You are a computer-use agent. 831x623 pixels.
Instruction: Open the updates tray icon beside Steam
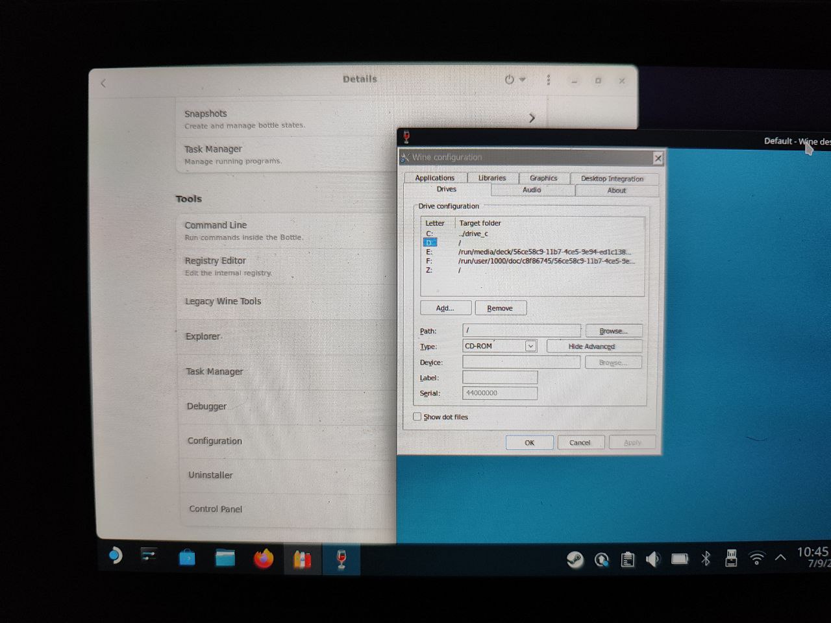(x=602, y=559)
